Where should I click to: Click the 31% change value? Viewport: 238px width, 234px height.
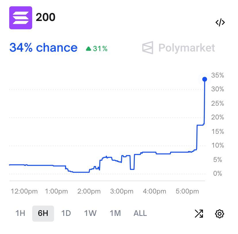(x=100, y=49)
